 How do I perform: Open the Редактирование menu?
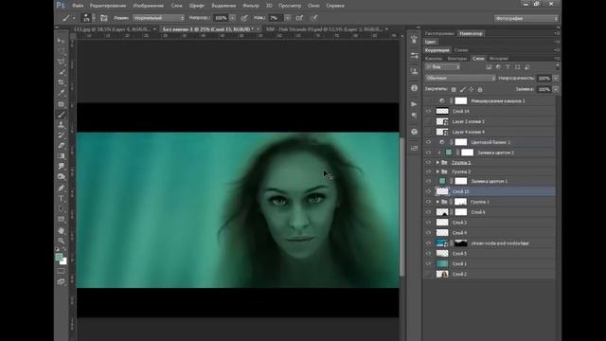pos(108,6)
